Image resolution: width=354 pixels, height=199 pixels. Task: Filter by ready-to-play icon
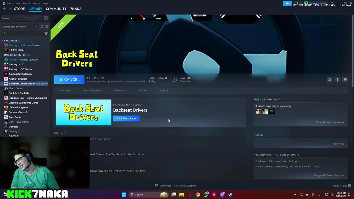(x=47, y=27)
